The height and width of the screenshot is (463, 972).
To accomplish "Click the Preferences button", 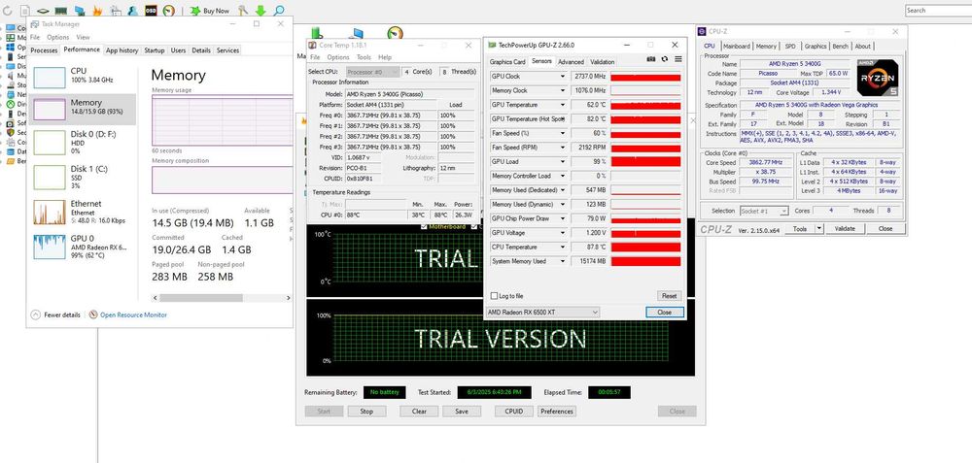I will [x=557, y=411].
